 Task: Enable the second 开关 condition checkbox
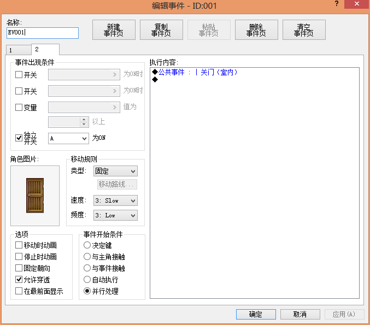[19, 91]
